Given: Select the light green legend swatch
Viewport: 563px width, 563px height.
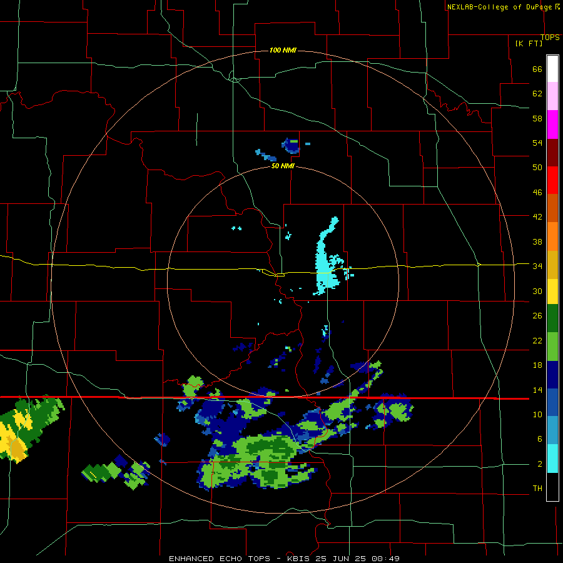Looking at the screenshot, I should pos(552,347).
